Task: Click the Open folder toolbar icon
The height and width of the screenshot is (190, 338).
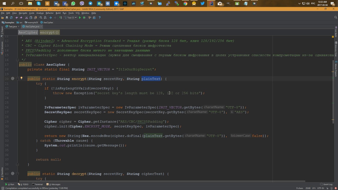Action: tap(2, 18)
